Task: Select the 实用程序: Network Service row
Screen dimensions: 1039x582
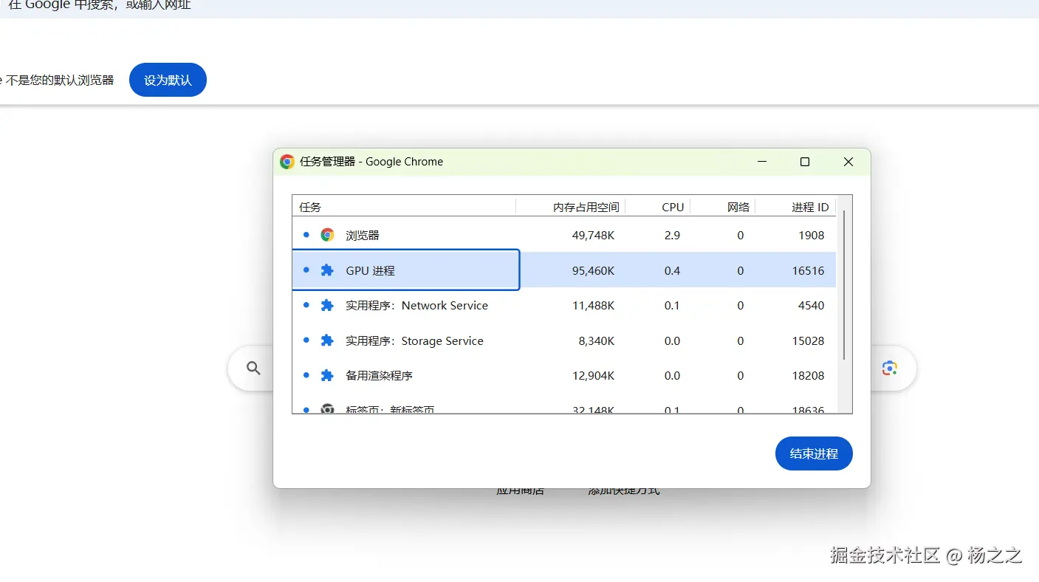Action: click(x=564, y=305)
